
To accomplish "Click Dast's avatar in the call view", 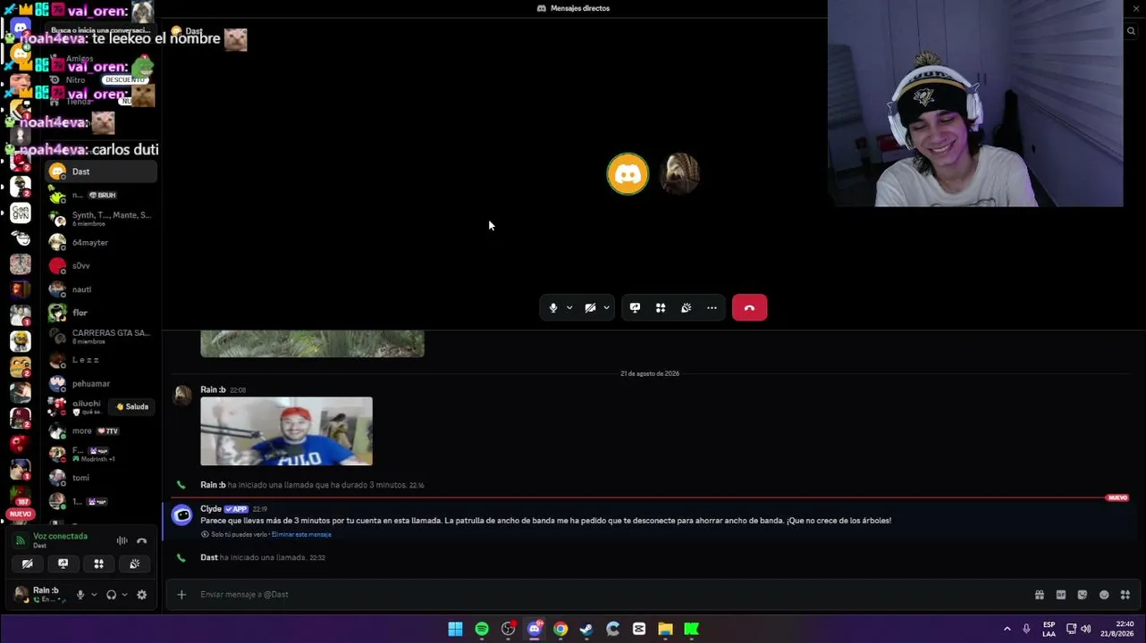I will (x=628, y=174).
